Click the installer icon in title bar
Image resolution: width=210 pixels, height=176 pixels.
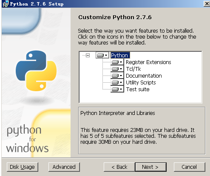(x=6, y=4)
